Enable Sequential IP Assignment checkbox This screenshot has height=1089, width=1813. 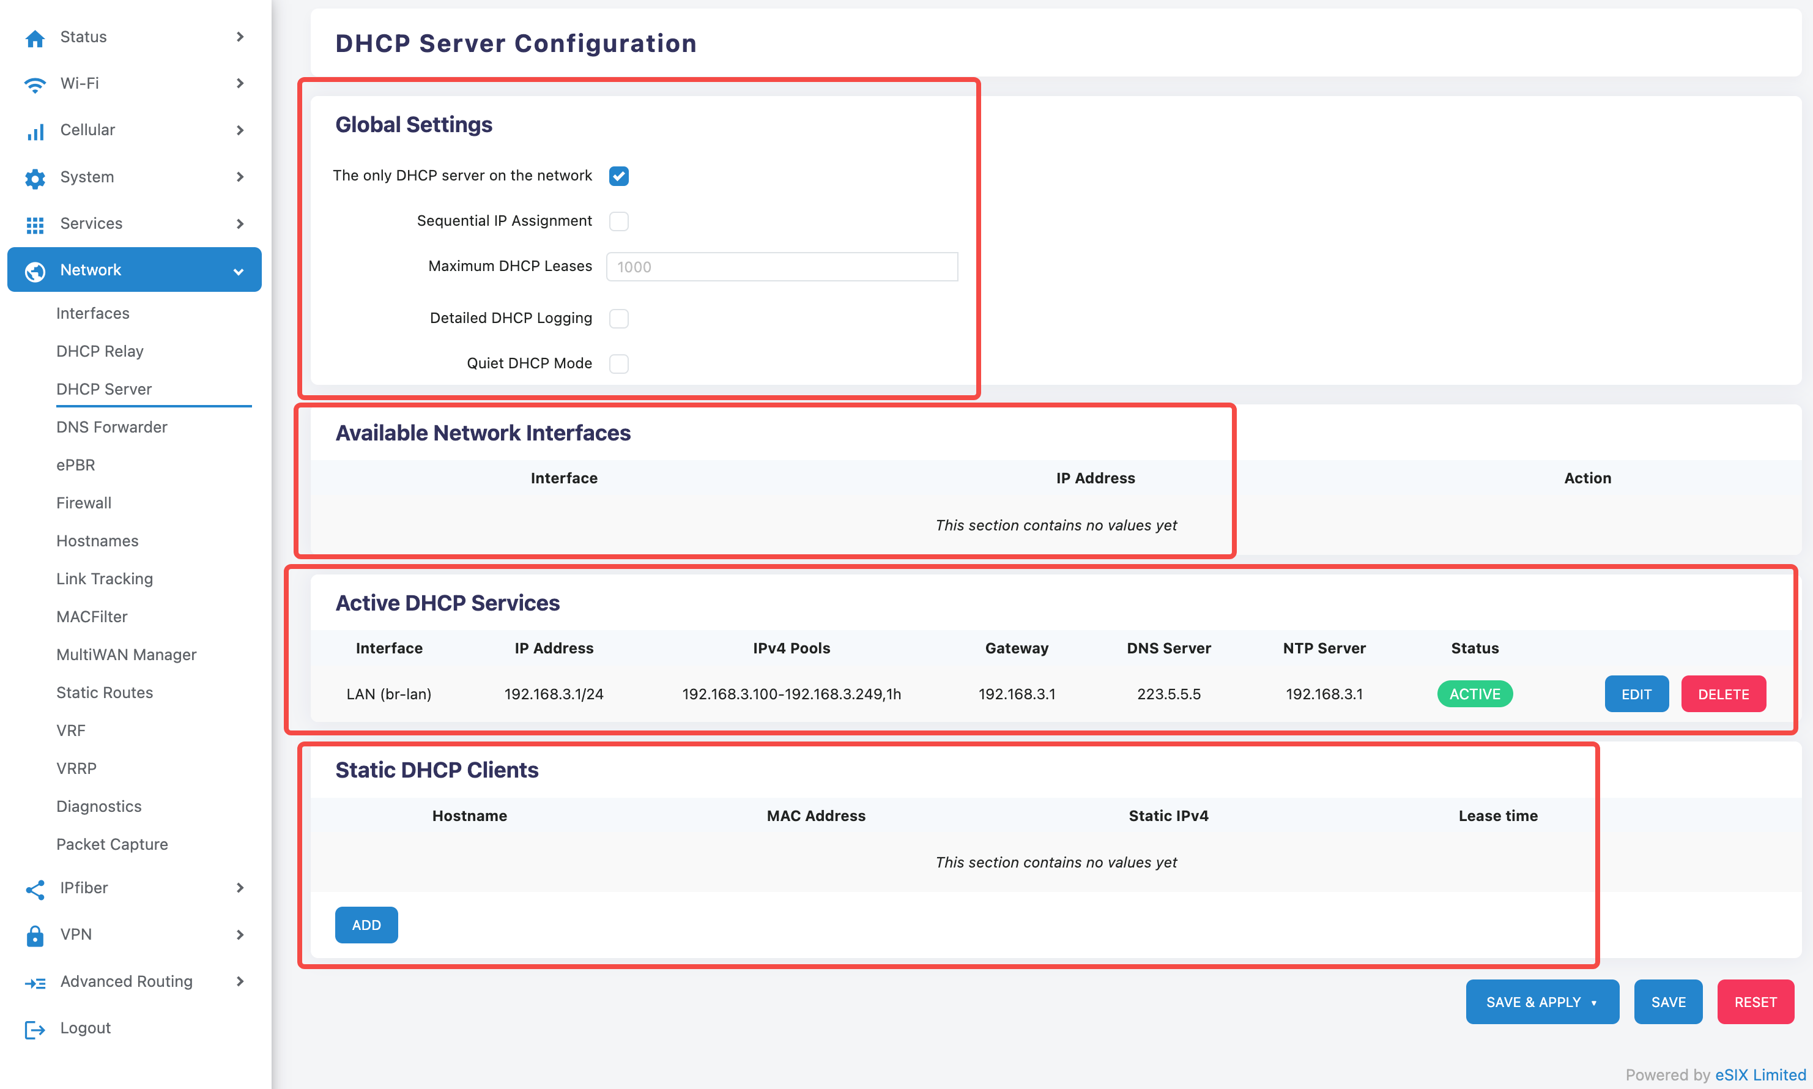pos(618,221)
